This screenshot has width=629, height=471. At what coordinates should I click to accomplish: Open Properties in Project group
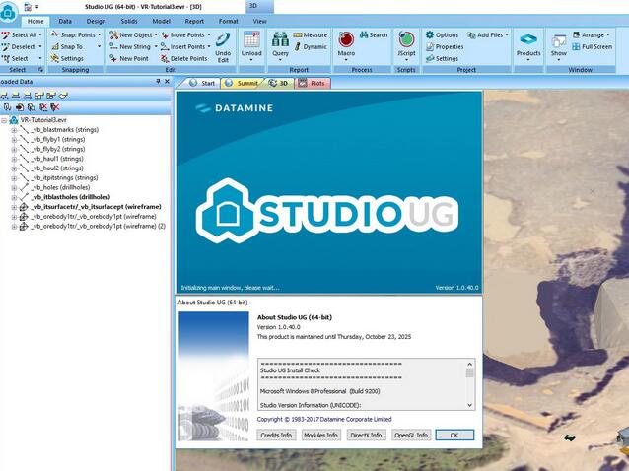(445, 47)
